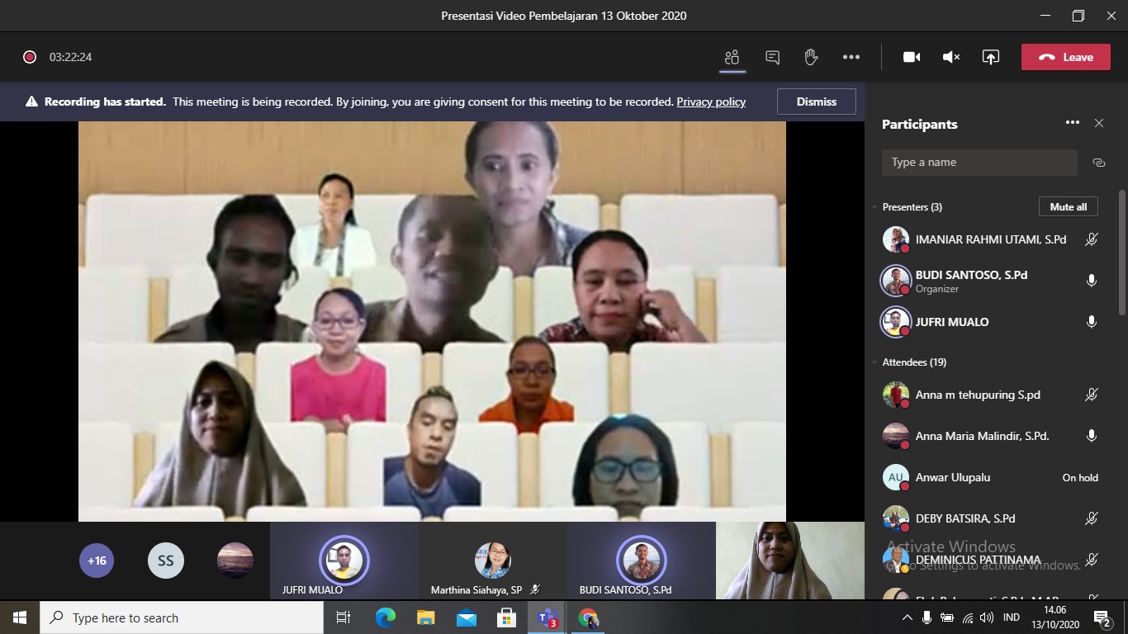Click DEMINICUS PATTINAMA muted mic icon
Screen dimensions: 1128x634
[x=1092, y=560]
